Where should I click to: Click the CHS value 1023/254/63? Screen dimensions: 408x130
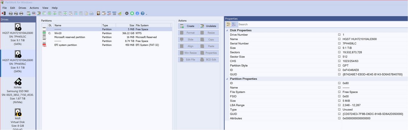coord(350,61)
